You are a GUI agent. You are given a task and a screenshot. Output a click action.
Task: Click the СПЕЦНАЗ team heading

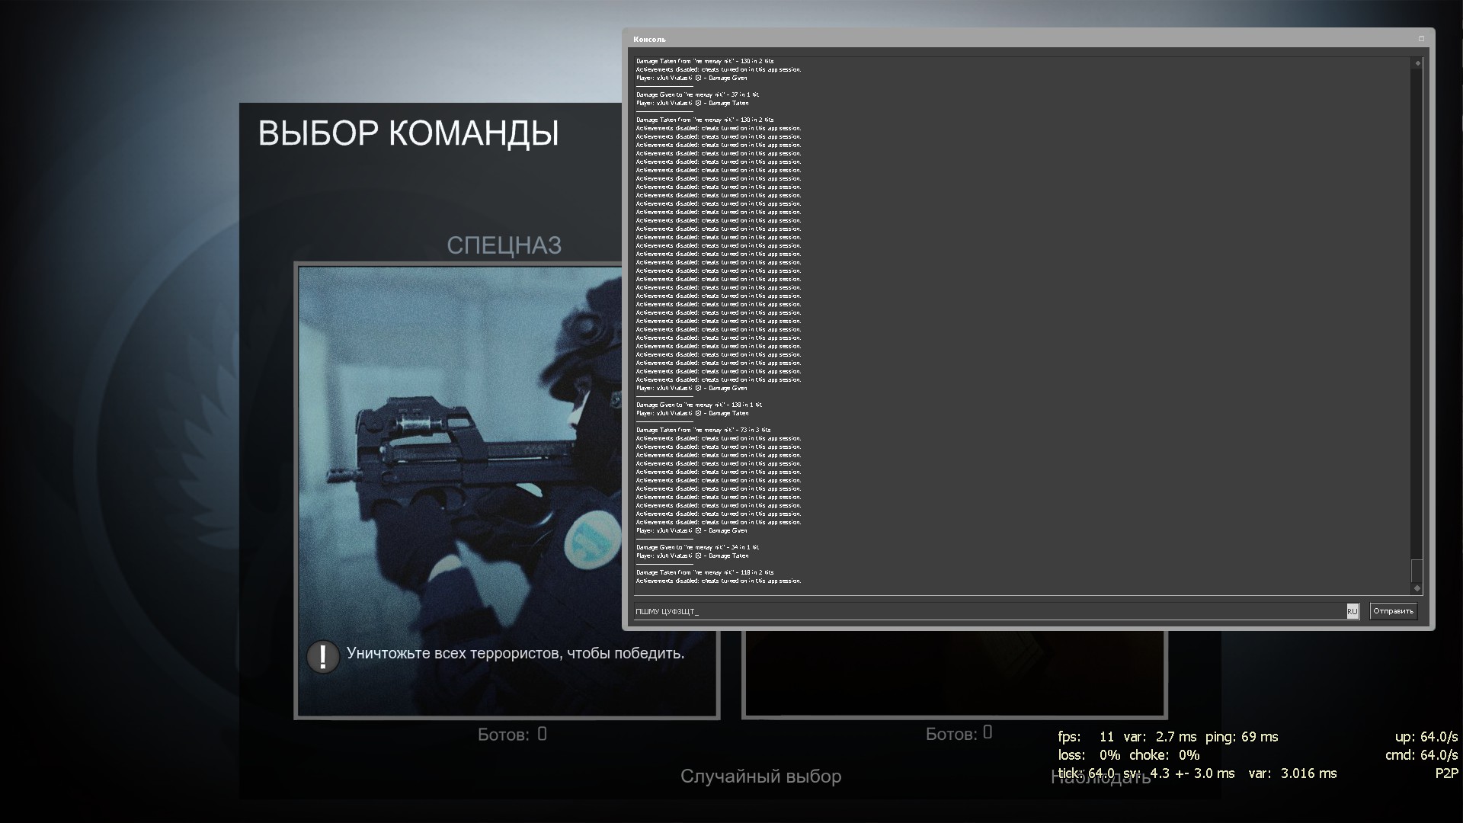(504, 245)
